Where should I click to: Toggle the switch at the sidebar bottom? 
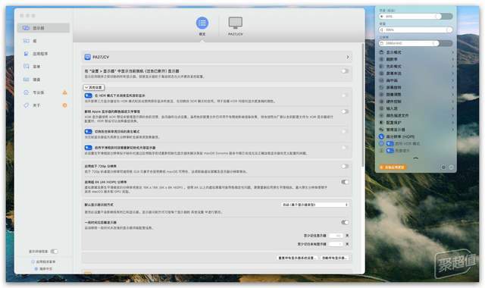(54, 252)
